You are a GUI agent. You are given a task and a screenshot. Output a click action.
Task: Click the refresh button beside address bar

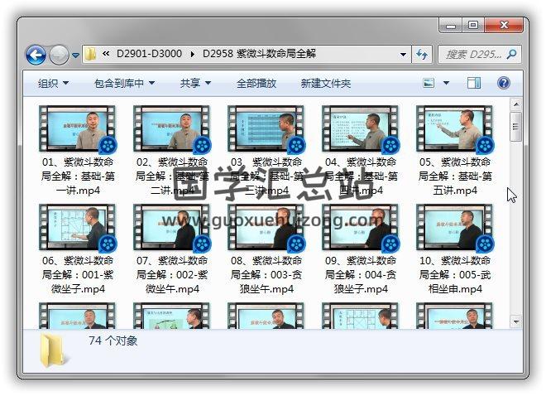click(x=422, y=55)
